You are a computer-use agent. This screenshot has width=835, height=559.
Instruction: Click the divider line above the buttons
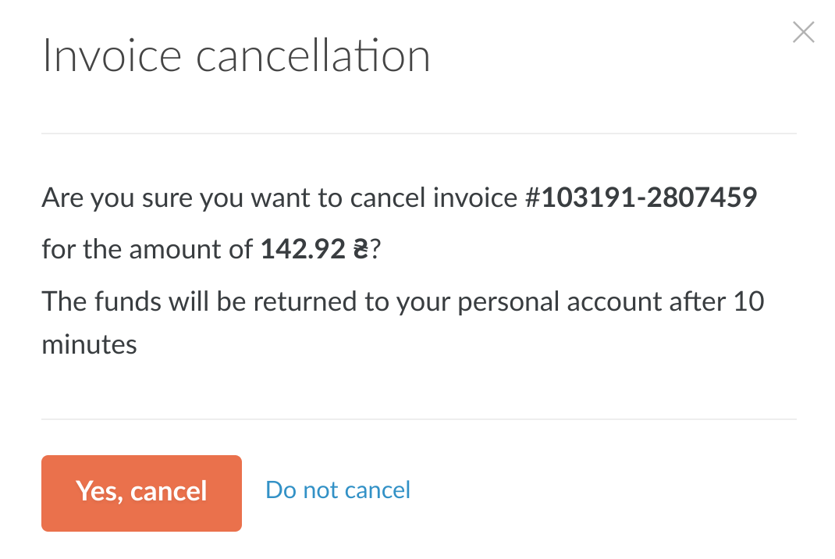tap(418, 419)
